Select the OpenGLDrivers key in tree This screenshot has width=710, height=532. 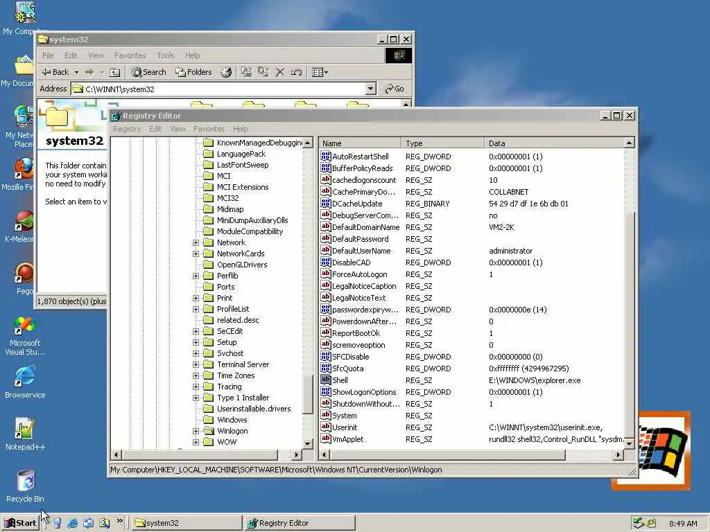pos(242,265)
